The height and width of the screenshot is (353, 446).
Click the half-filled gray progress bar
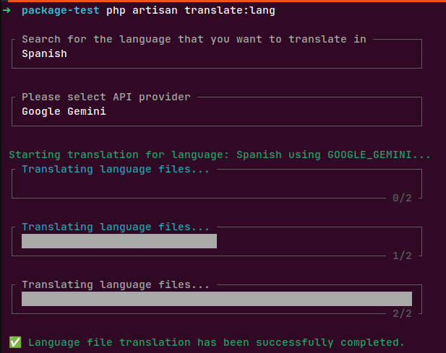(x=119, y=241)
